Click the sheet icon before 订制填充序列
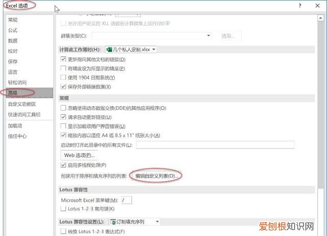 point(113,222)
